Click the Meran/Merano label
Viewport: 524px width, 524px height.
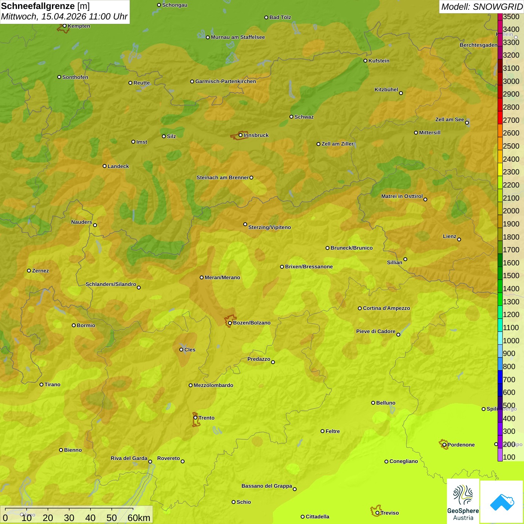pos(222,277)
